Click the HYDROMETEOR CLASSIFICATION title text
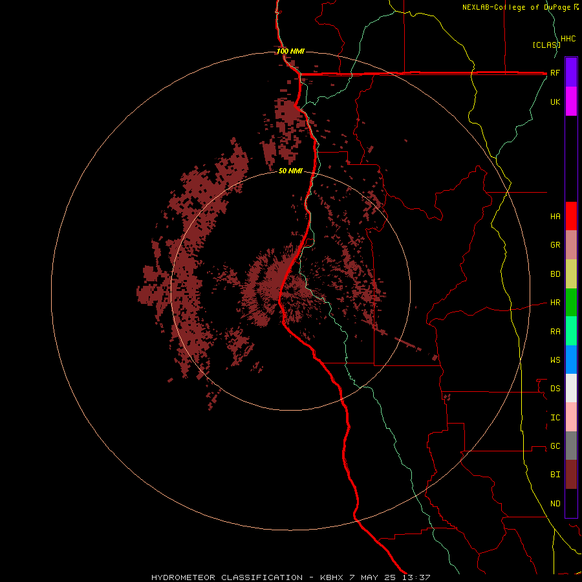Image resolution: width=582 pixels, height=582 pixels. tap(227, 577)
